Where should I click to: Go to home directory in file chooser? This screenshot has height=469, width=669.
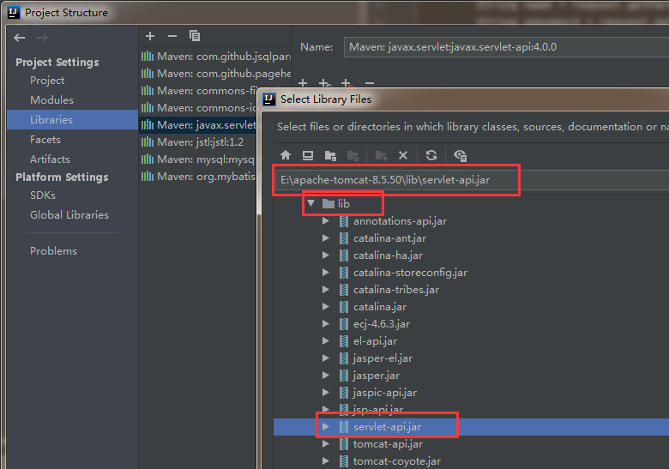point(286,155)
